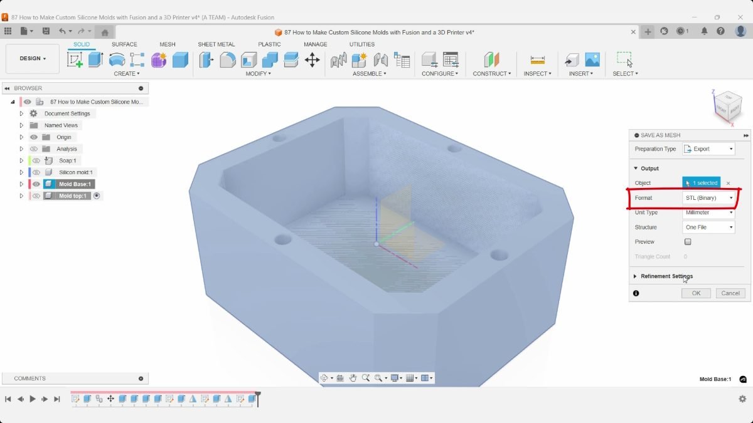Click the Save icon in the top bar
The height and width of the screenshot is (423, 753).
pos(46,31)
